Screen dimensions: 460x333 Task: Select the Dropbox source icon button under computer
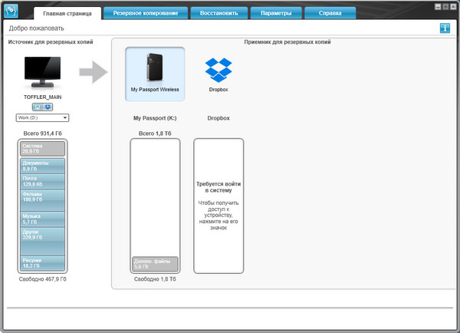48,107
